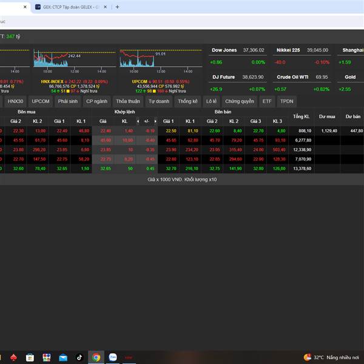Click Chrome icon in taskbar
Image resolution: width=364 pixels, height=364 pixels.
96,357
